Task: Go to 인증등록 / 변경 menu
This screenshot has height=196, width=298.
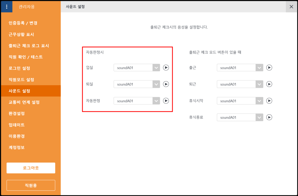Action: click(23, 23)
